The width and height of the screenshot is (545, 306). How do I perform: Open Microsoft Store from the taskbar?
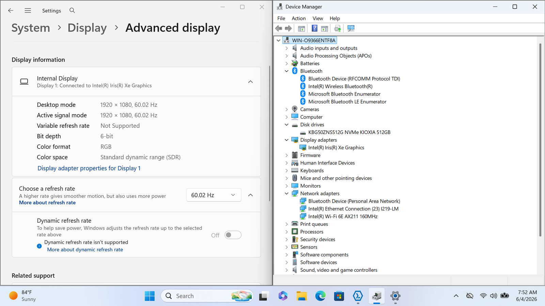339,296
